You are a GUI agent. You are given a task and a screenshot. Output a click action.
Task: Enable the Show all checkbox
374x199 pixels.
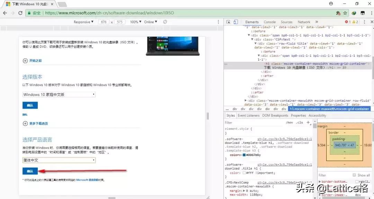tap(354, 175)
